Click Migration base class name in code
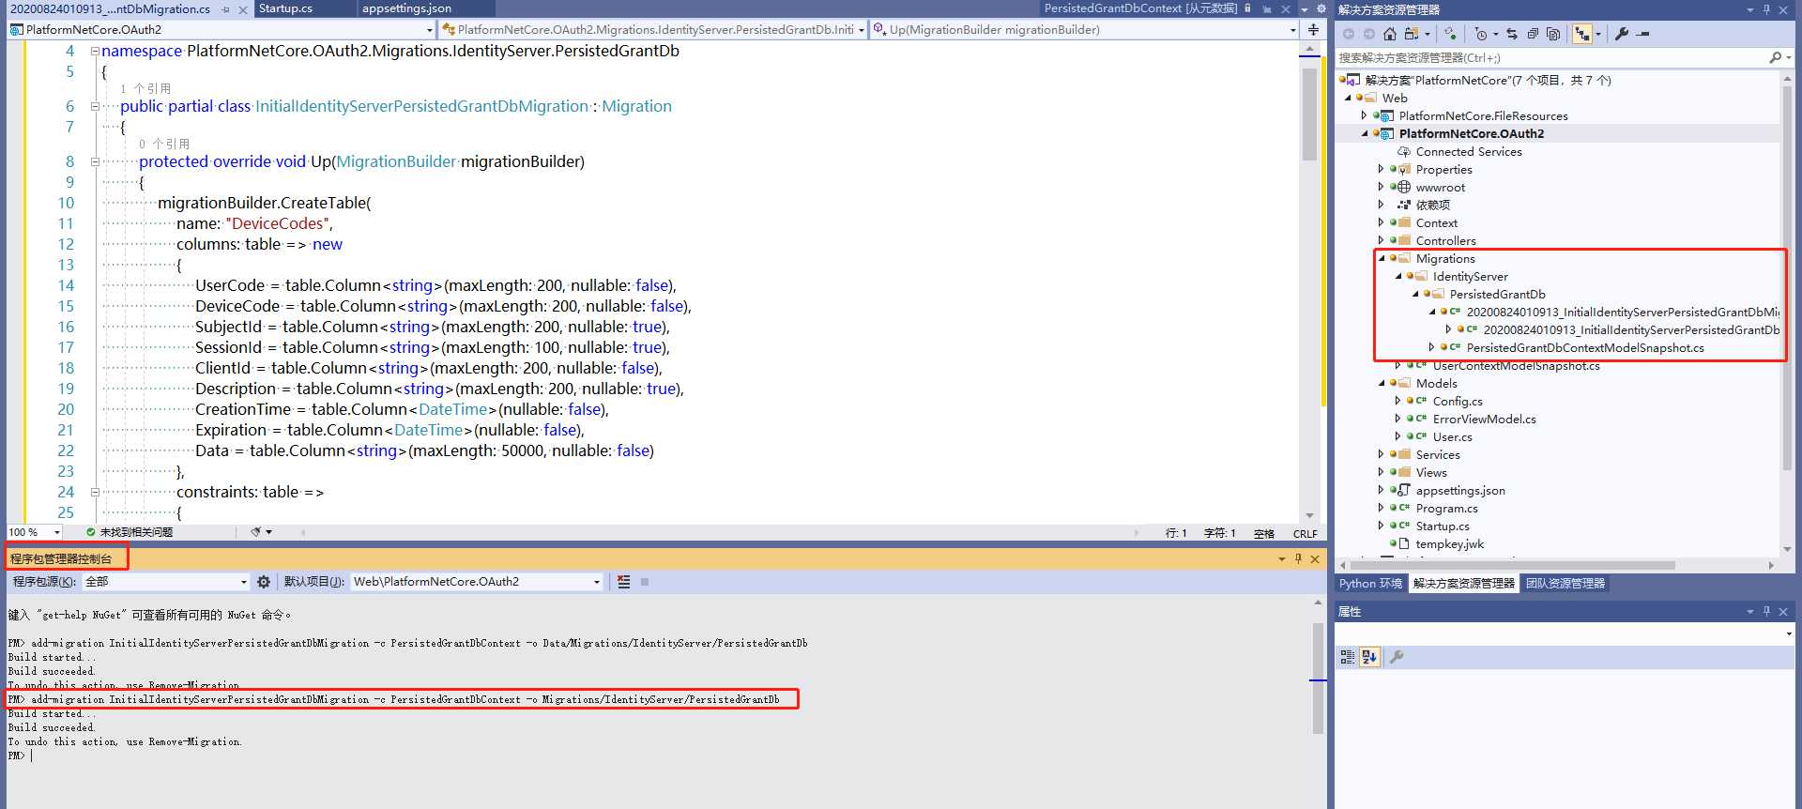The width and height of the screenshot is (1802, 809). [636, 107]
